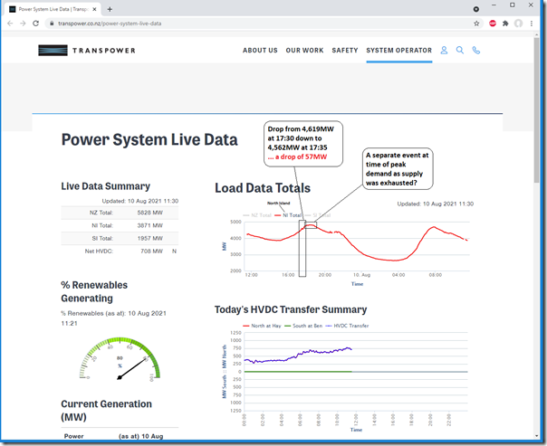Click the NZ Total 5828 MW value
This screenshot has height=446, width=547.
pos(149,213)
